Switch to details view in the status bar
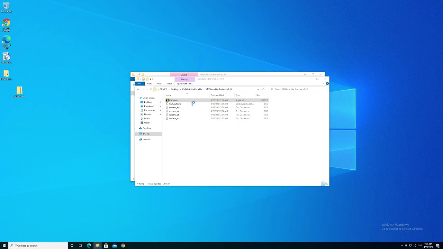 (x=323, y=184)
